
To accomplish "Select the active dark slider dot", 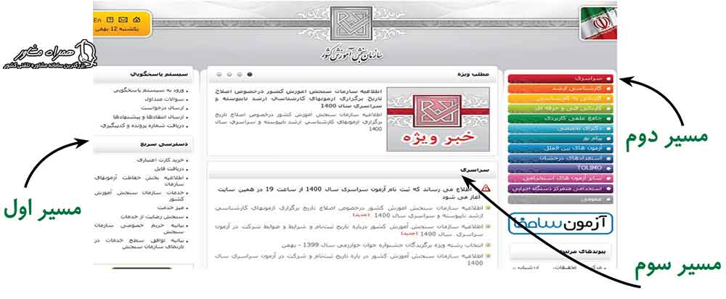I will click(250, 74).
